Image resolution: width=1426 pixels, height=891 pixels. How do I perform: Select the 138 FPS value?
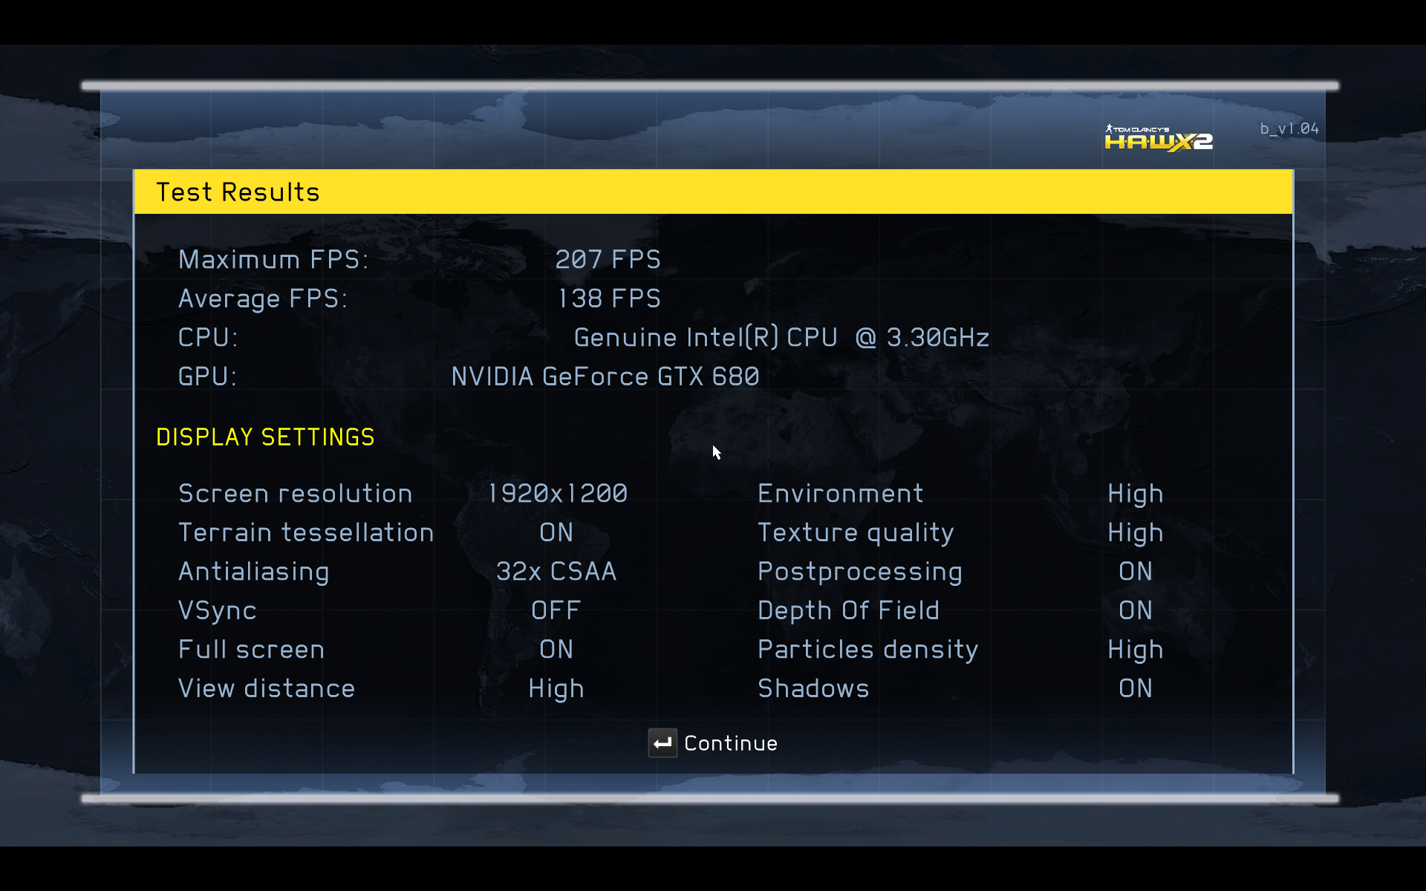pyautogui.click(x=609, y=298)
